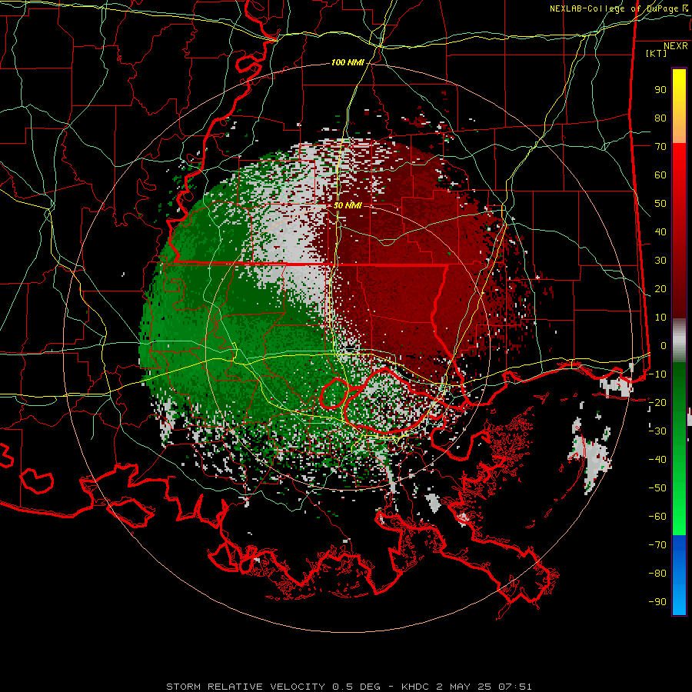Click the 40 value on velocity scale
692x692 pixels.
pyautogui.click(x=660, y=232)
